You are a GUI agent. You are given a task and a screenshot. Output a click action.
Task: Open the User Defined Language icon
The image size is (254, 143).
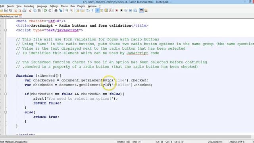(102, 11)
